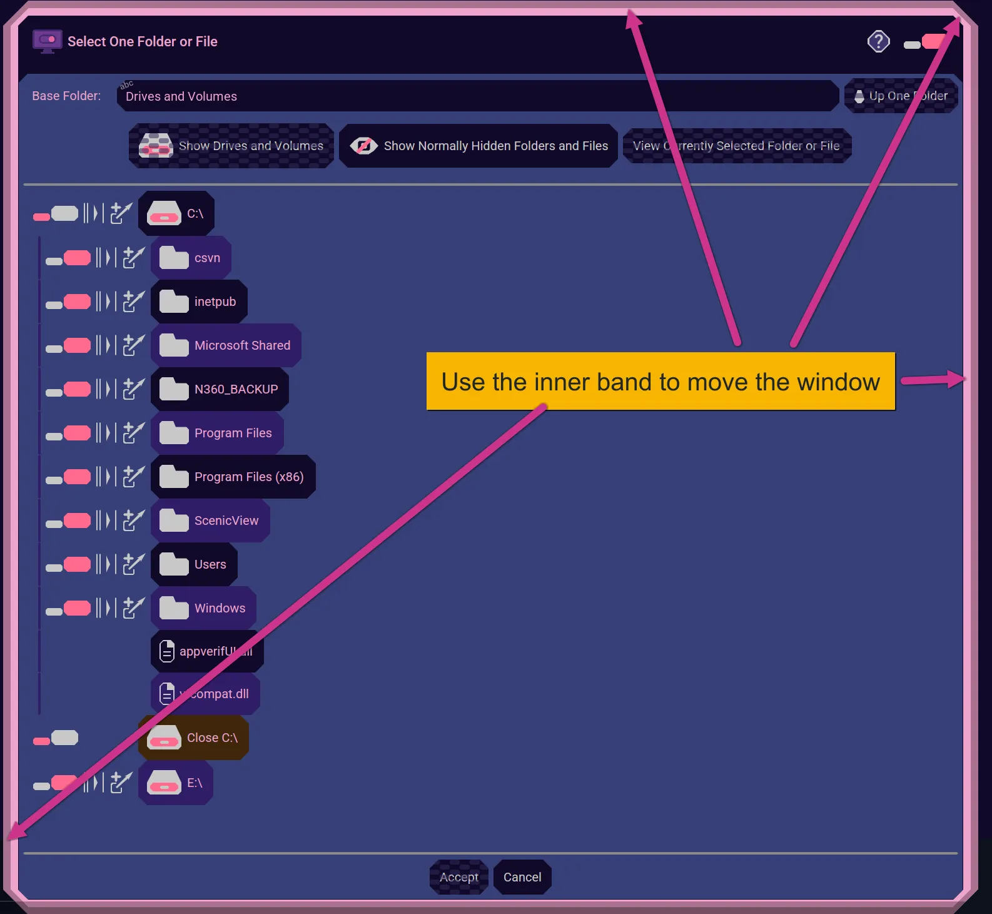Click the plus-arrow icon beside Users
Screen dimensions: 992x914
(134, 564)
